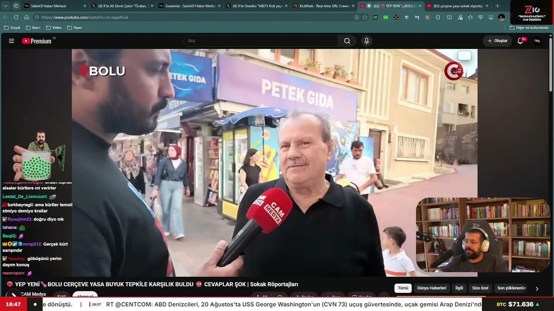Switch to the Onedio X tab

tap(256, 6)
